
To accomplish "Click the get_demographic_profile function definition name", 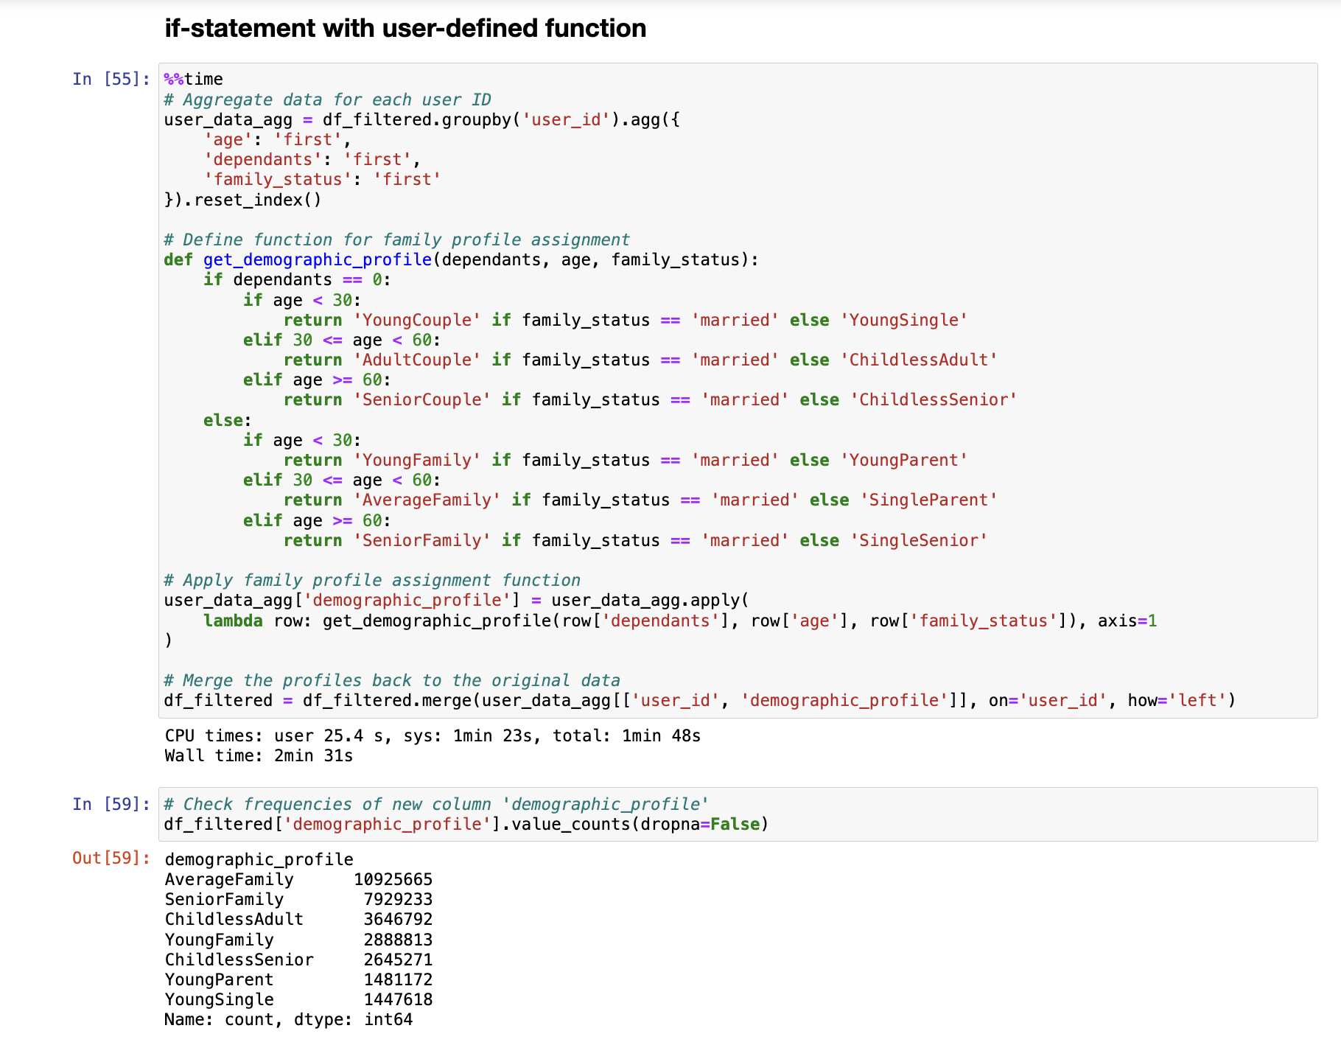I will point(317,259).
